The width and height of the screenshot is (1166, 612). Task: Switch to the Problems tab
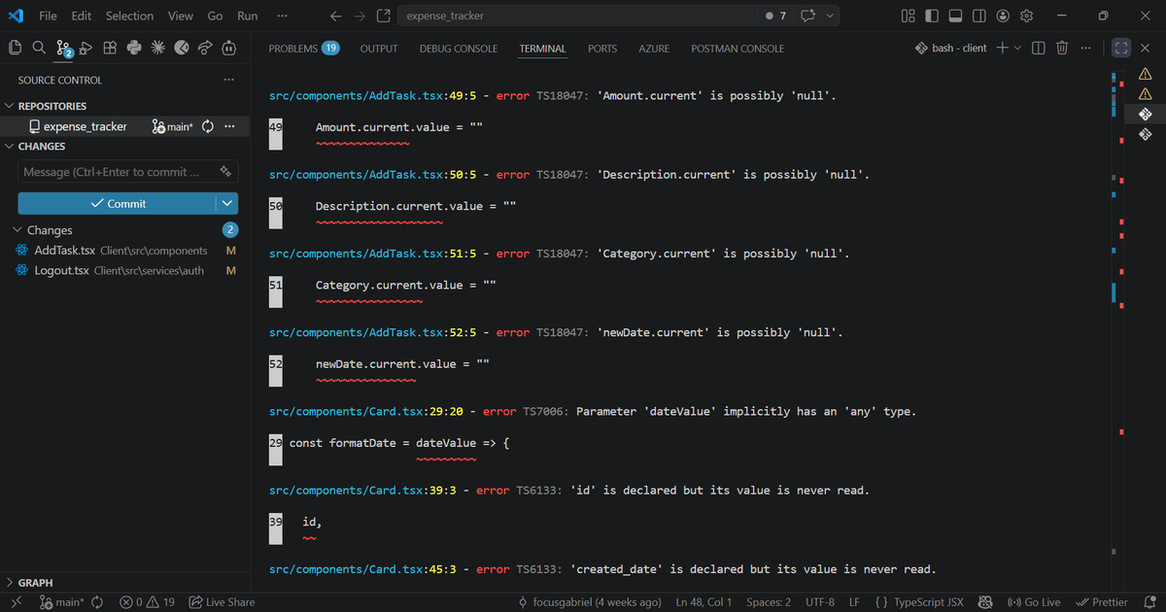pyautogui.click(x=304, y=49)
